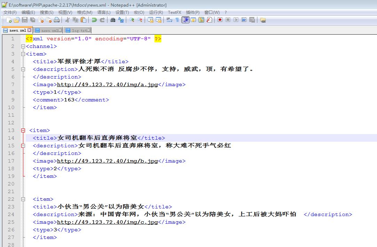
Task: Open the 编辑(E) menu
Action: coord(28,12)
